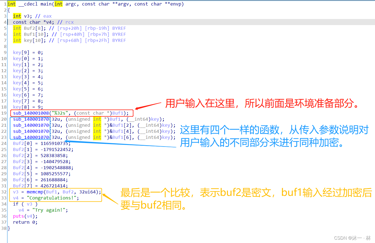Viewport: 375px width, 243px height.
Task: Select the 'int v3; // eax' declaration line
Action: [32, 16]
